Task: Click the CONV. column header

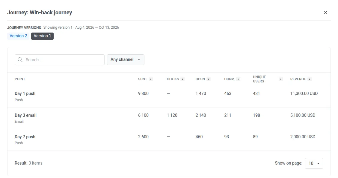Action: pos(229,79)
